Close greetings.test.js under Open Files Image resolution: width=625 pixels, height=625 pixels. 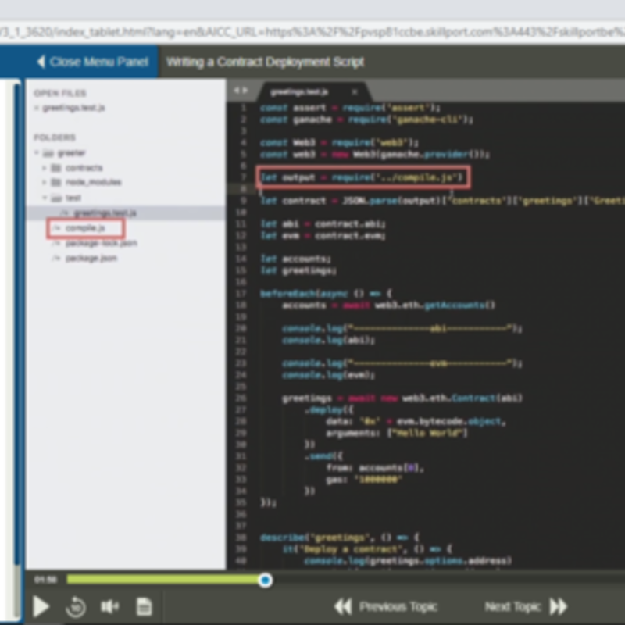tap(37, 108)
